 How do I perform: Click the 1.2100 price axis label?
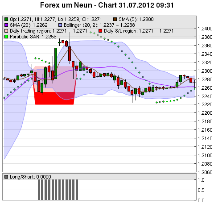point(205,155)
